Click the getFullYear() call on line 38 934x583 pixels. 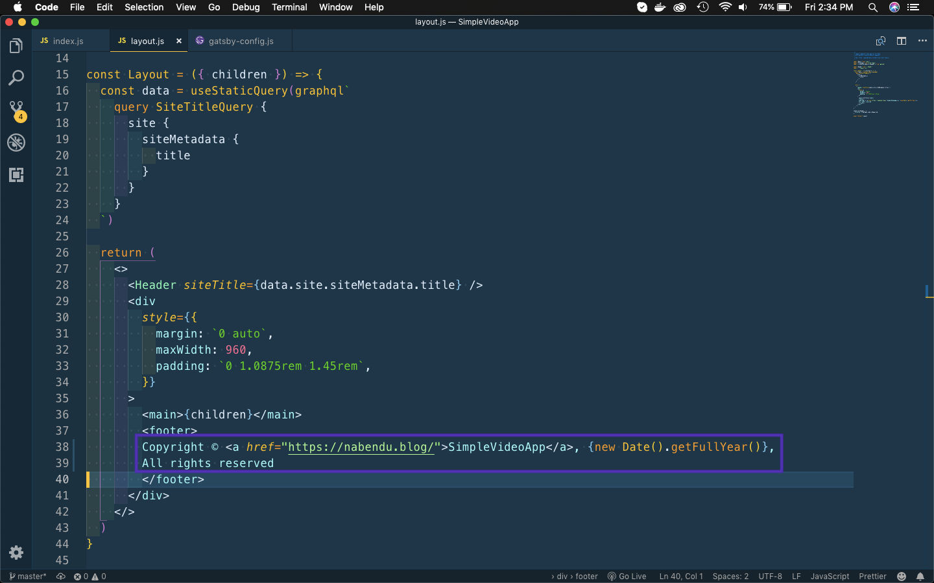coord(716,447)
